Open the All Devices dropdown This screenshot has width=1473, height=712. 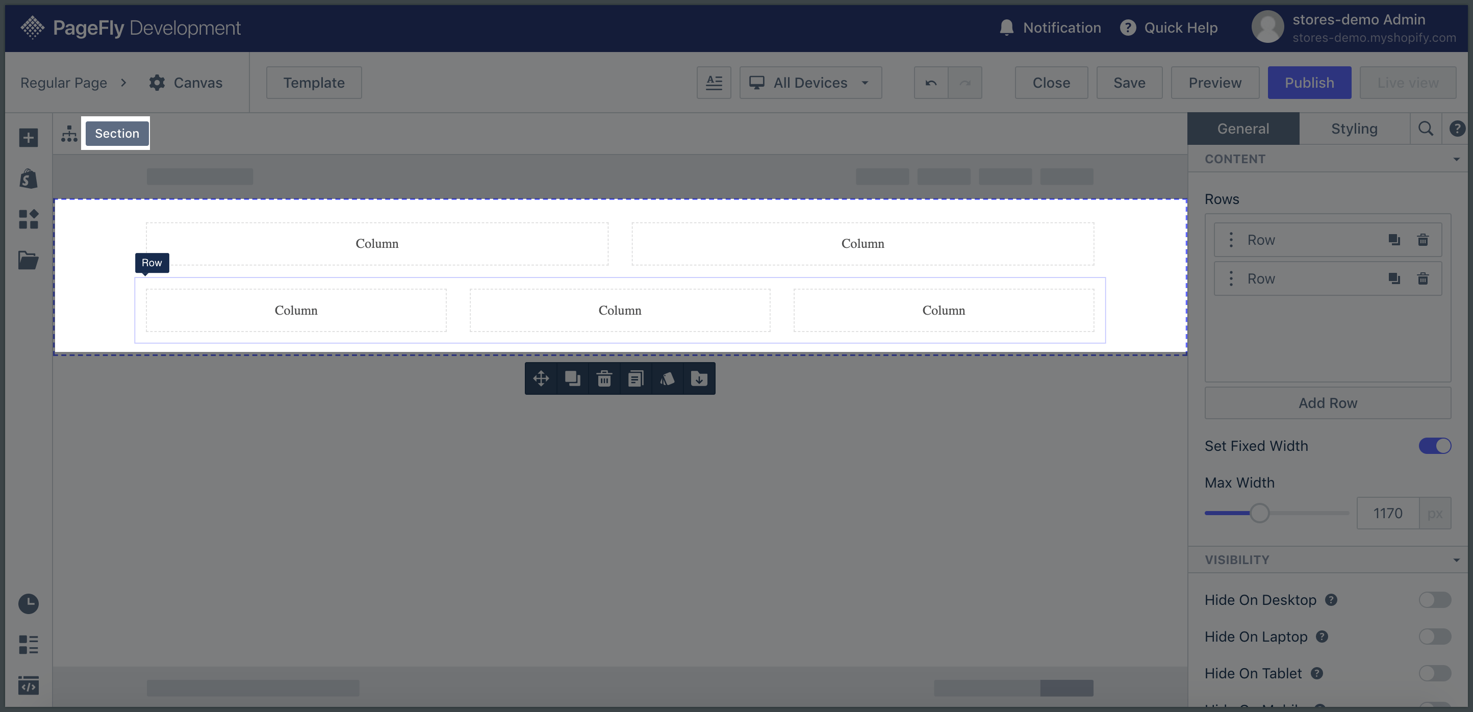[810, 82]
